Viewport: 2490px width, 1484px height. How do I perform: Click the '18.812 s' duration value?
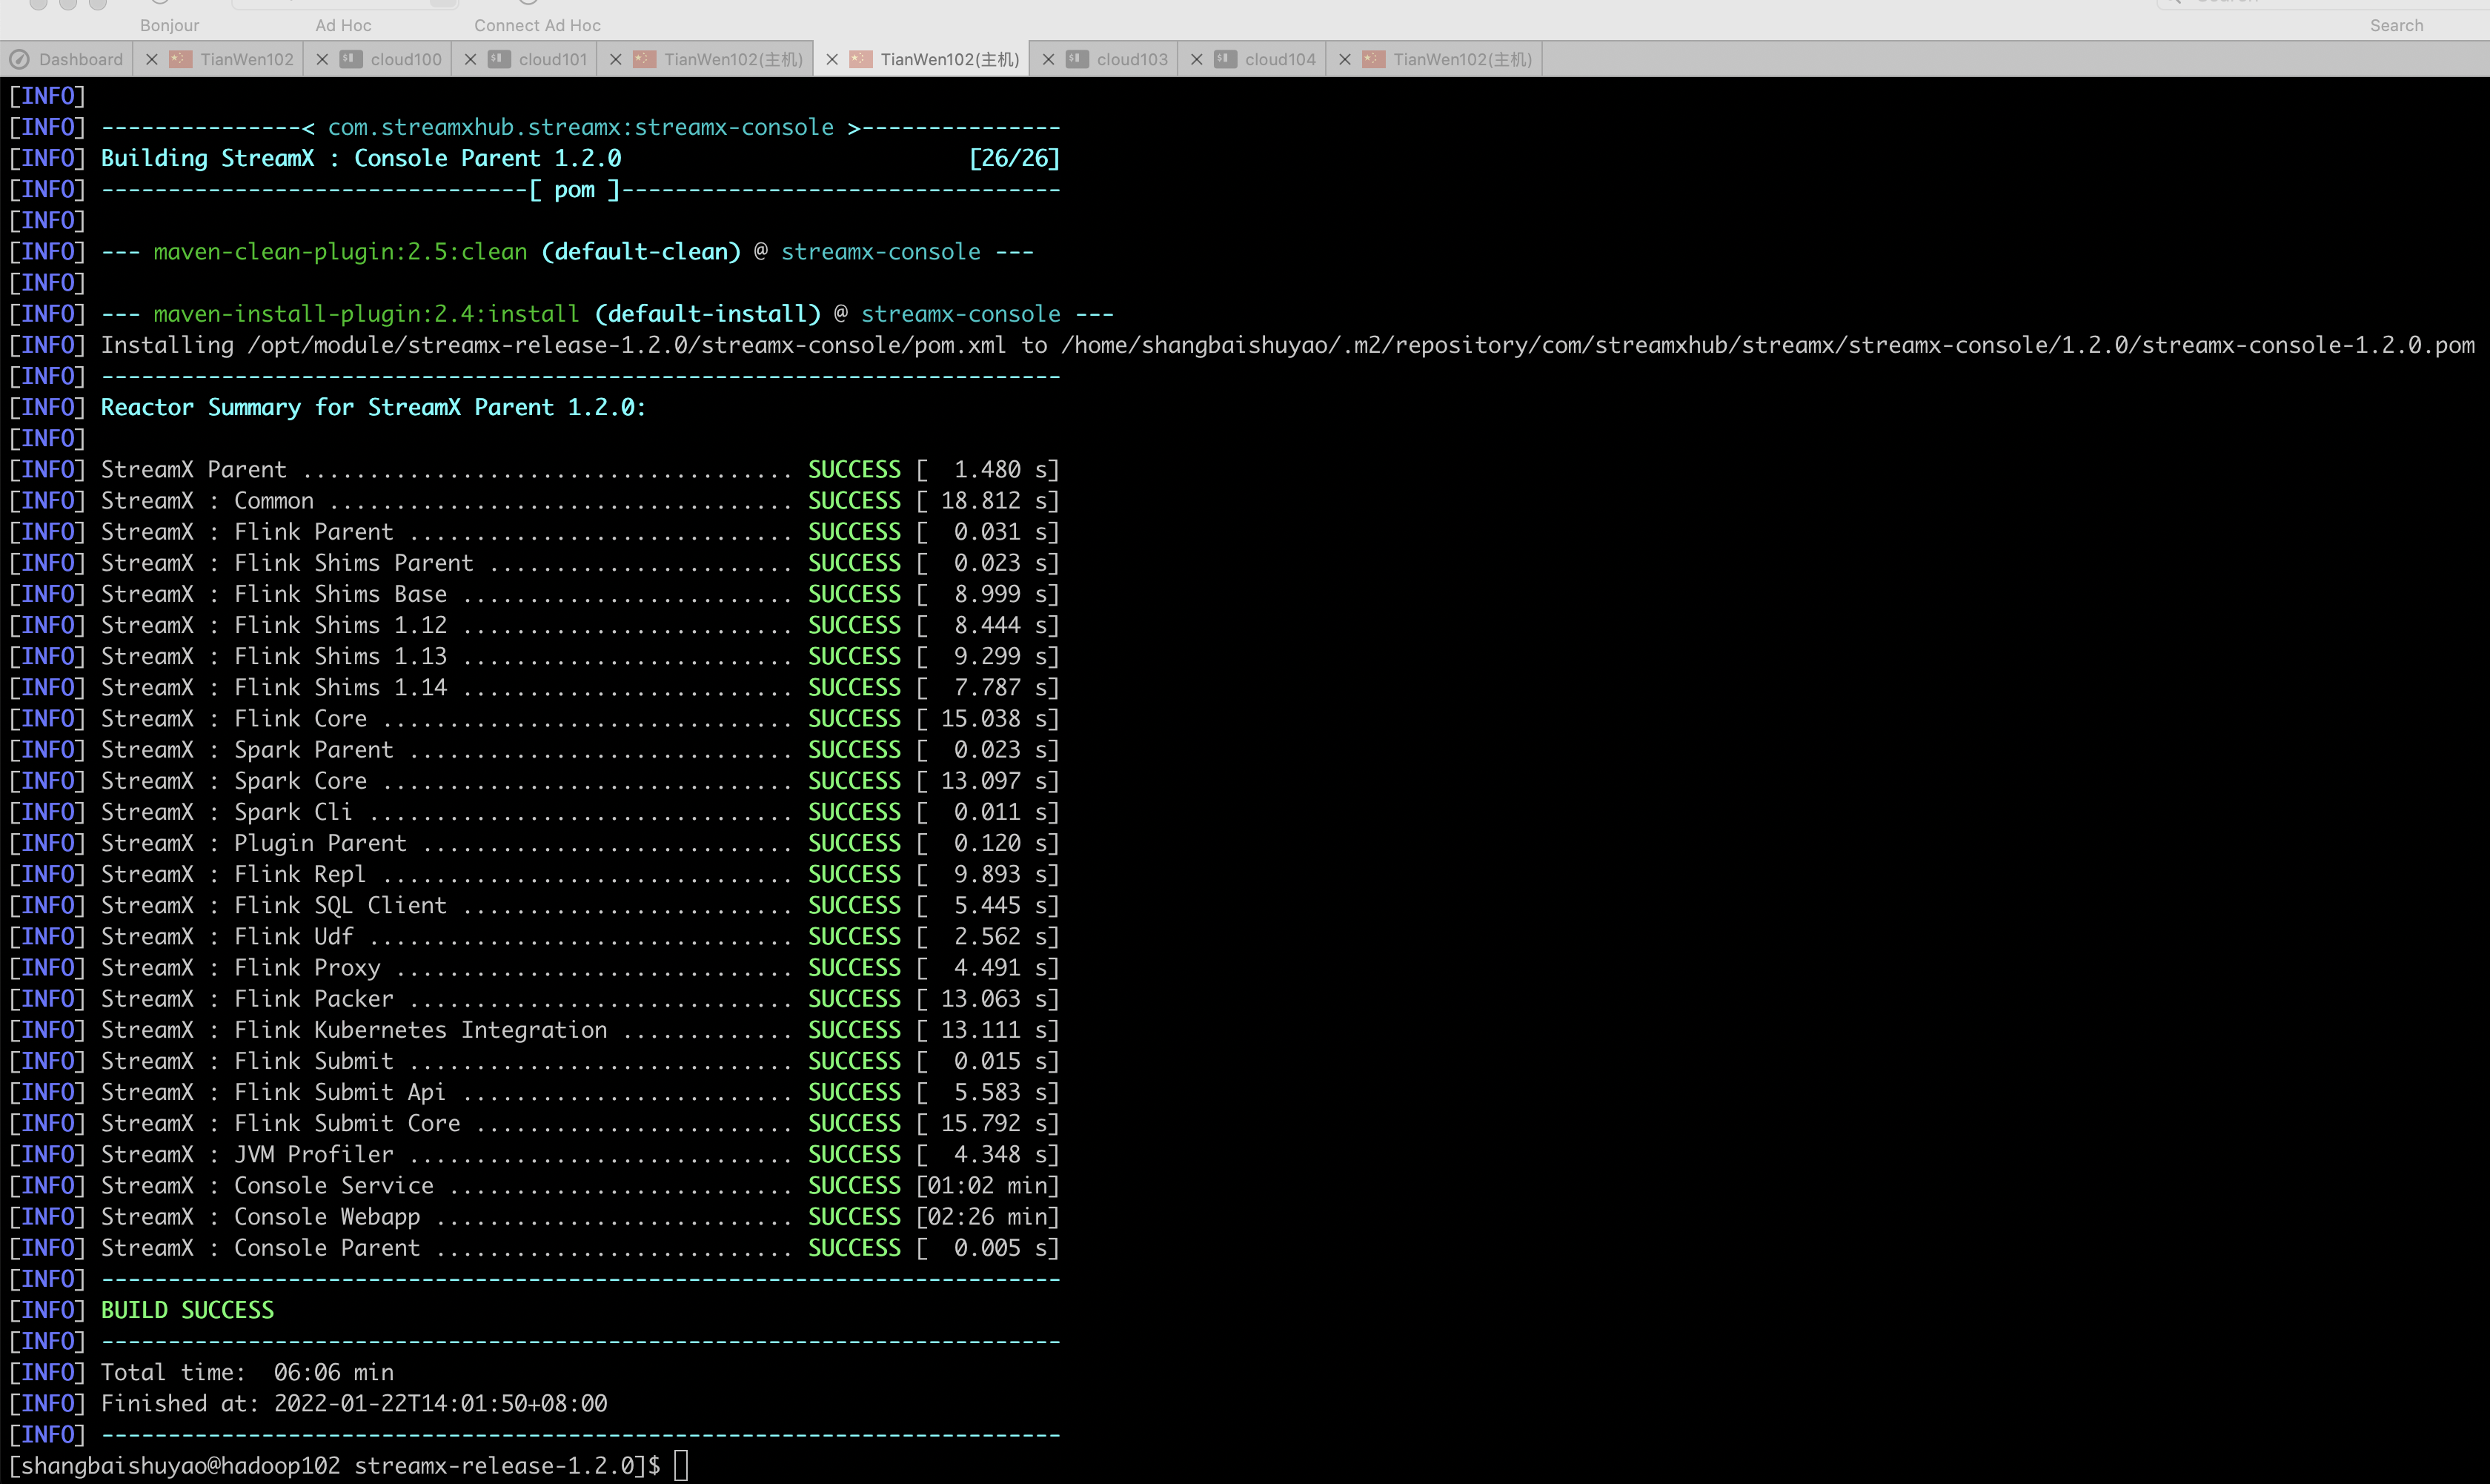(x=994, y=500)
